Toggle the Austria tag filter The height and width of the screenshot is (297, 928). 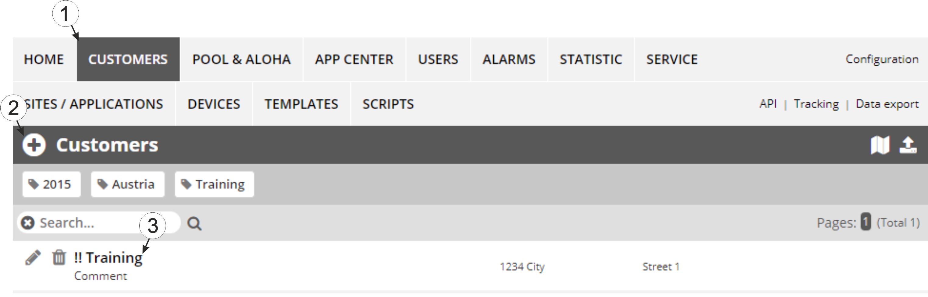tap(127, 184)
